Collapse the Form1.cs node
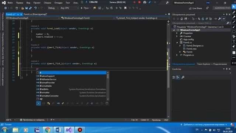 click(x=177, y=42)
